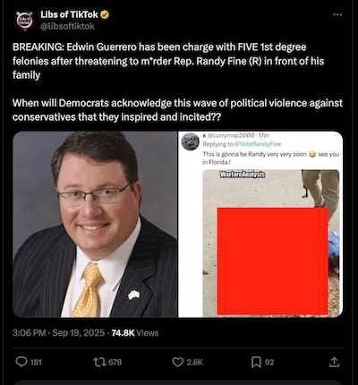Click the 92 bookmarks count
The height and width of the screenshot is (385, 358).
tap(269, 363)
